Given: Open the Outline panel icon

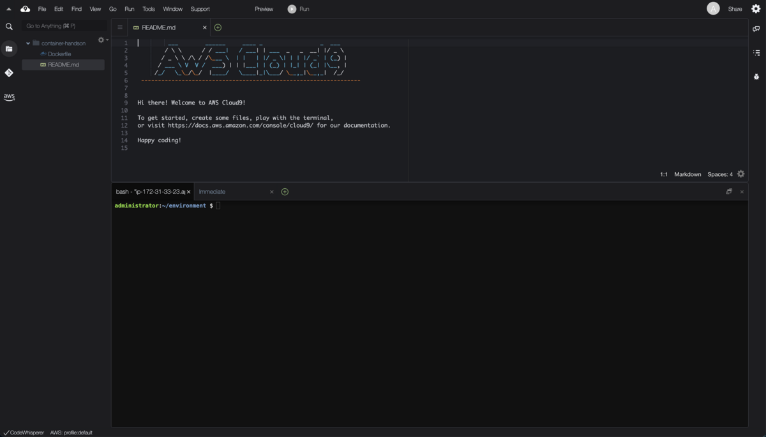Looking at the screenshot, I should (x=756, y=53).
